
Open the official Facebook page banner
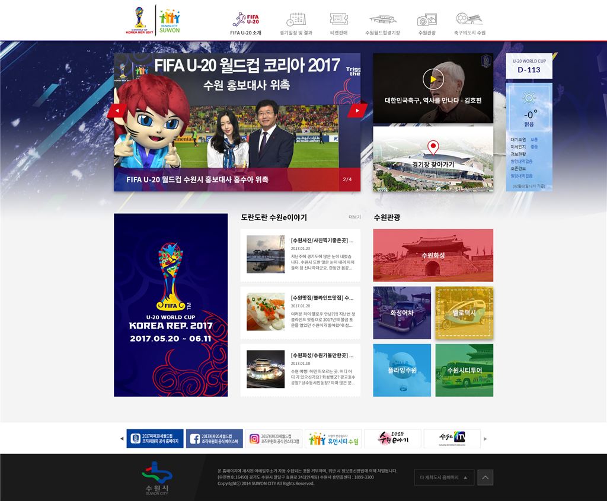coord(214,439)
